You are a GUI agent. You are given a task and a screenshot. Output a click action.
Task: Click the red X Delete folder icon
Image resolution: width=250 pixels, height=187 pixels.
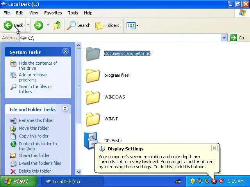pos(13,171)
